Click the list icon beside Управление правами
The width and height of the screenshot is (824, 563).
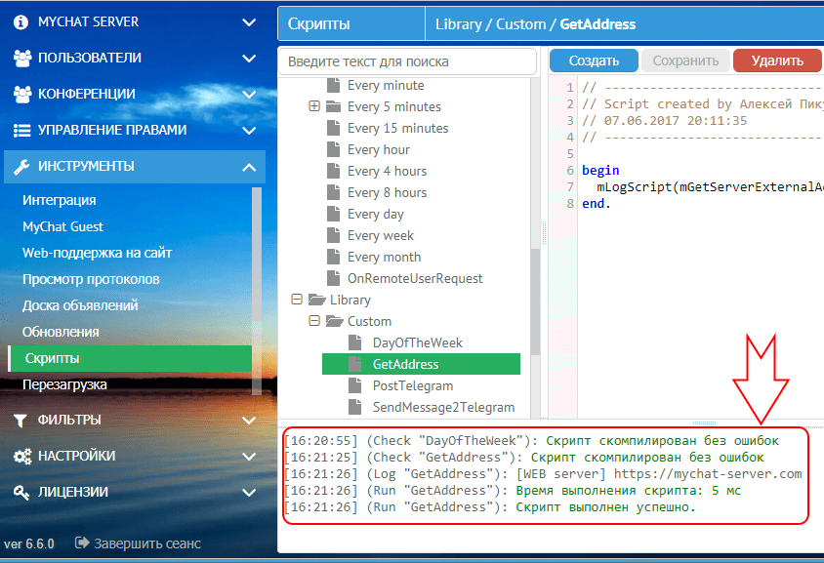tap(21, 130)
